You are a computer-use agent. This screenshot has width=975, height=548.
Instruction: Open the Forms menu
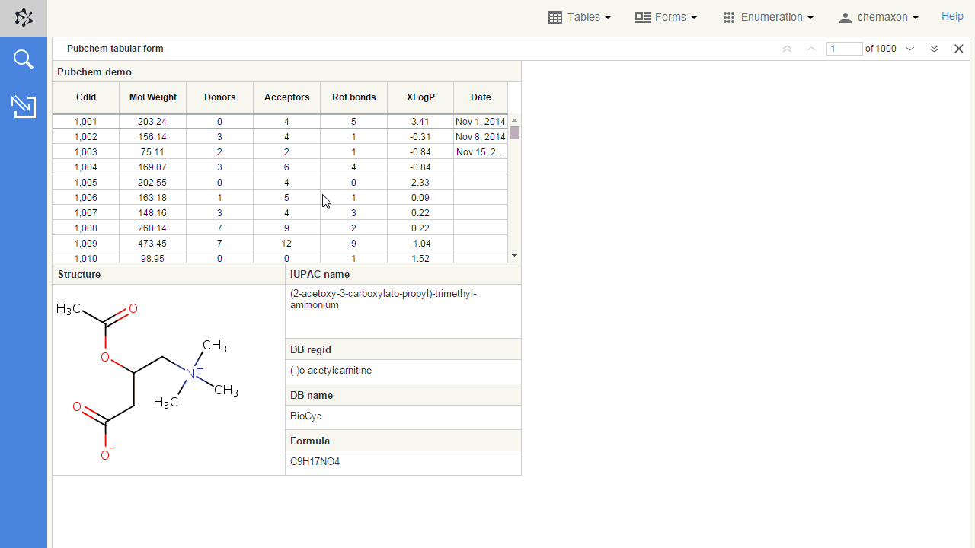click(672, 17)
